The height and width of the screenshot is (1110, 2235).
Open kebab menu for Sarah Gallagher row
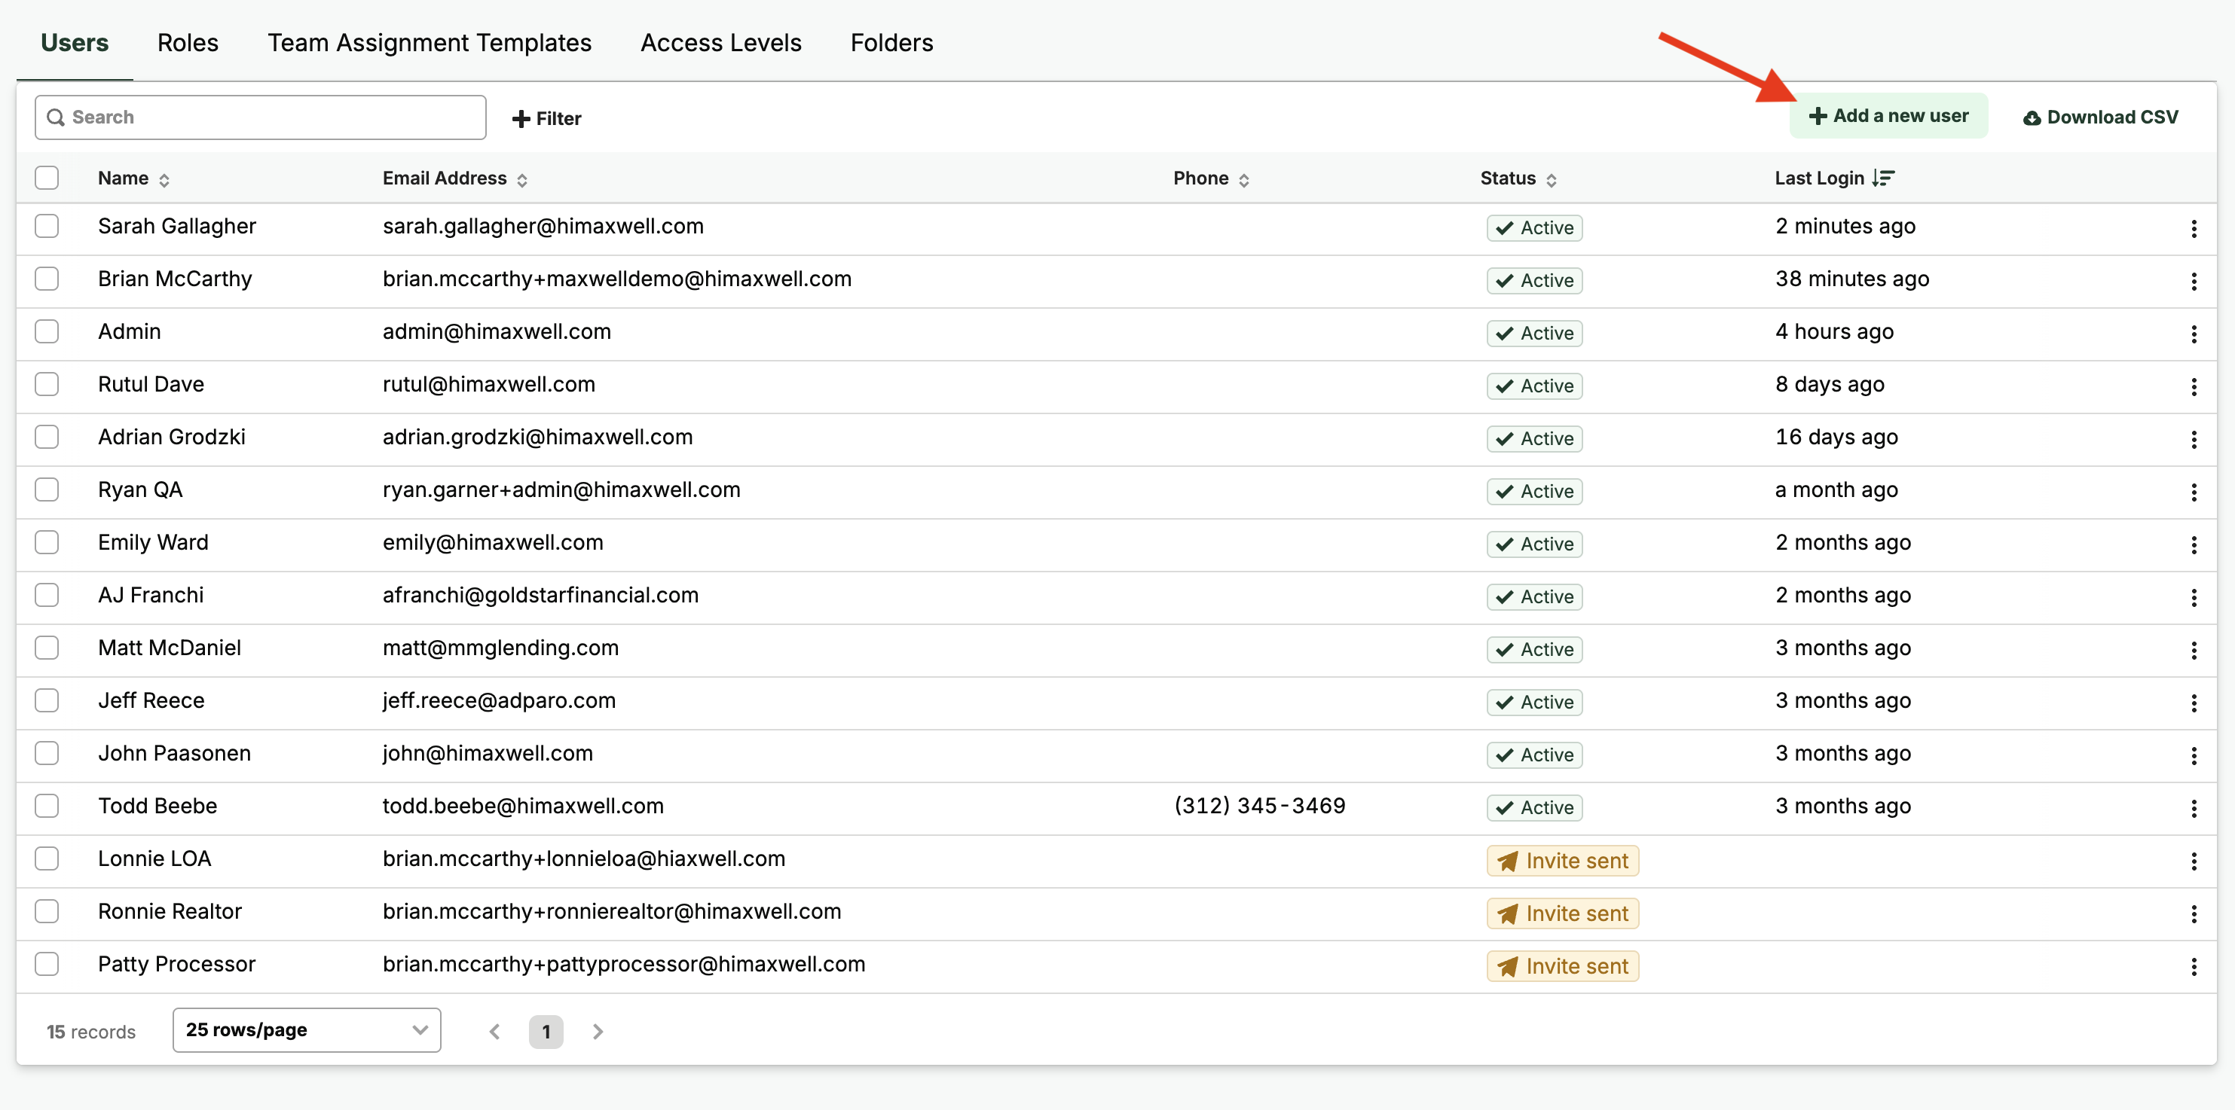[x=2193, y=228]
